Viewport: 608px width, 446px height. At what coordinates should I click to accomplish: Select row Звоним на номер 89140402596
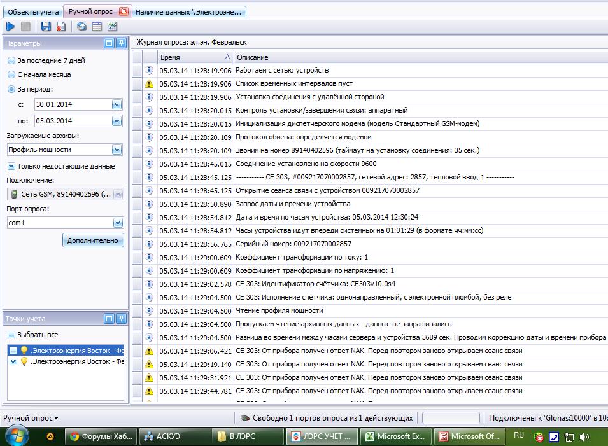(x=370, y=150)
